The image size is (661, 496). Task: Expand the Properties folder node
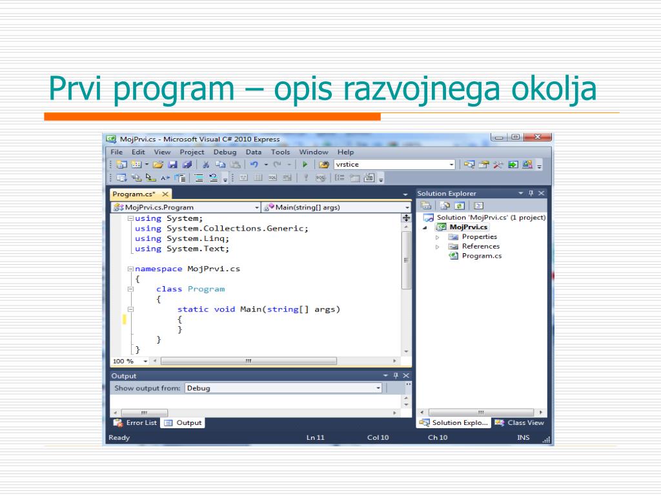coord(437,237)
